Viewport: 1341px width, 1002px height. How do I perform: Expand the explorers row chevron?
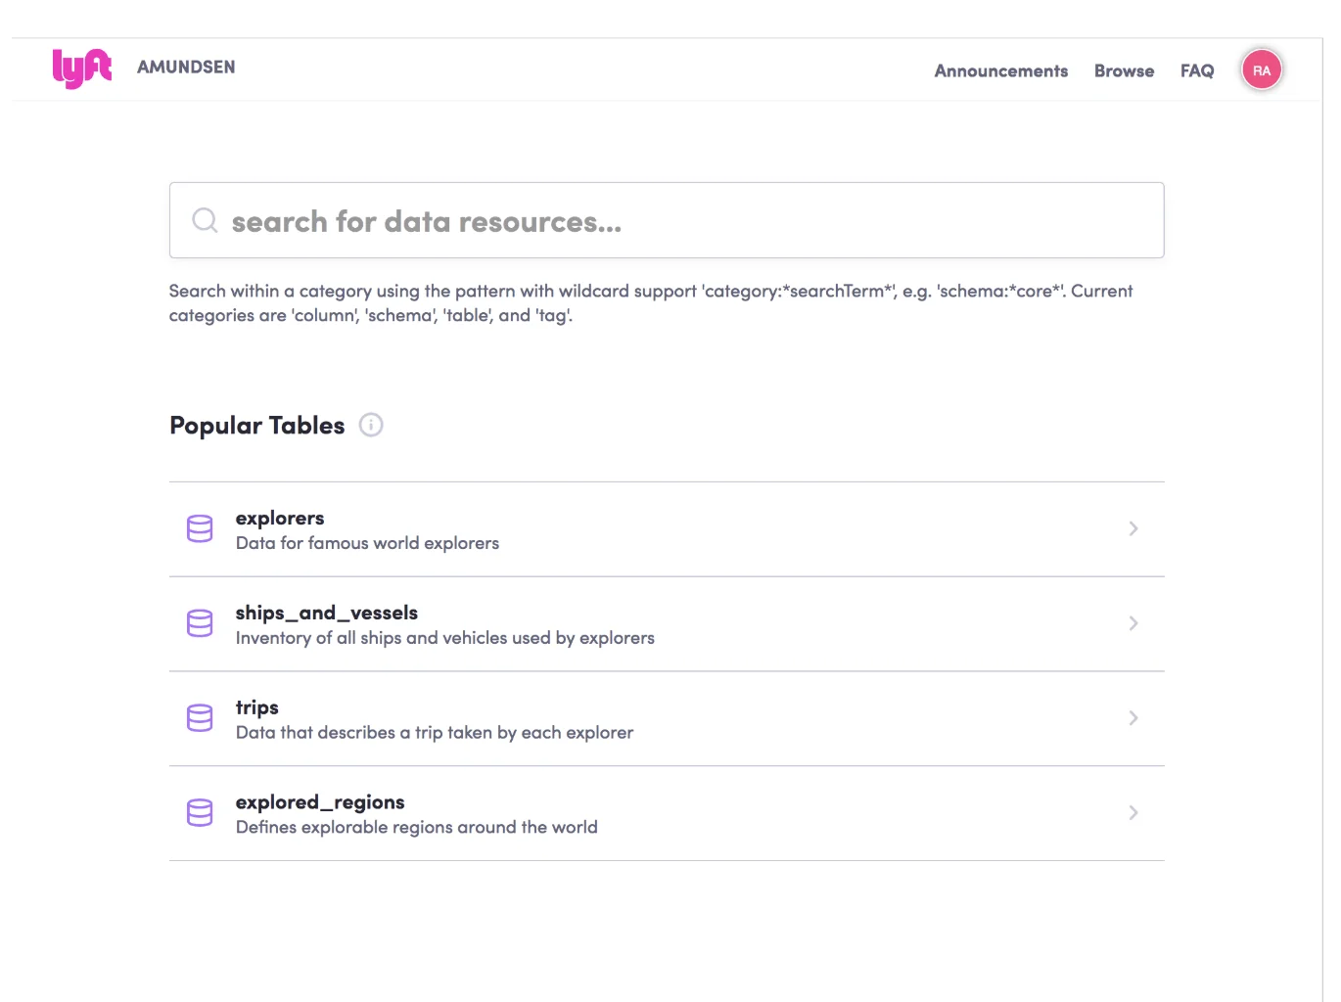pos(1133,528)
